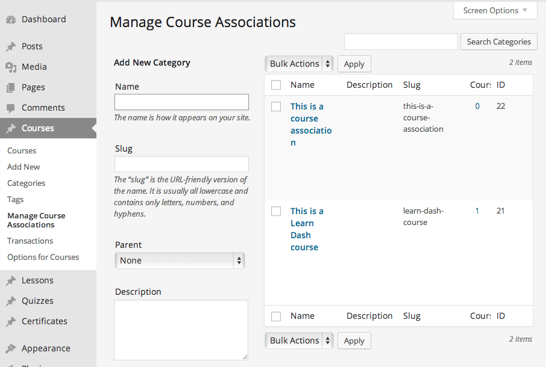Click the Quizzes pin icon

point(11,301)
